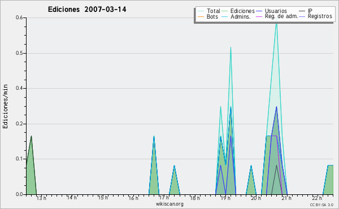Click the Ediciones/min y-axis label
Screen dimensions: 339x209
[5, 106]
